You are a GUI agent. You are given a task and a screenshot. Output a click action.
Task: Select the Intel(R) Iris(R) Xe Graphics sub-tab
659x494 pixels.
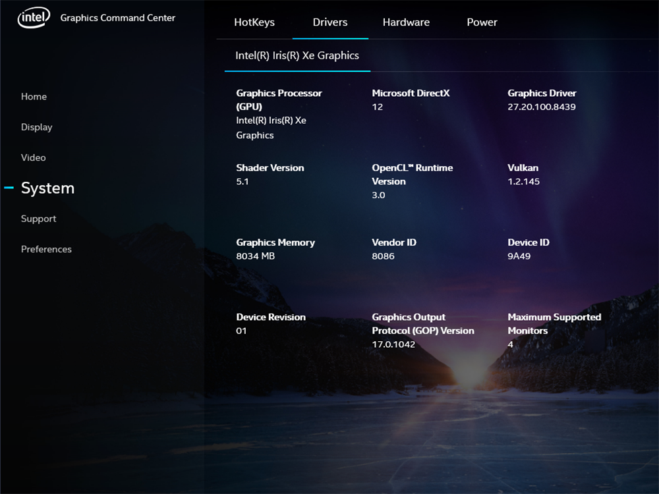coord(297,55)
